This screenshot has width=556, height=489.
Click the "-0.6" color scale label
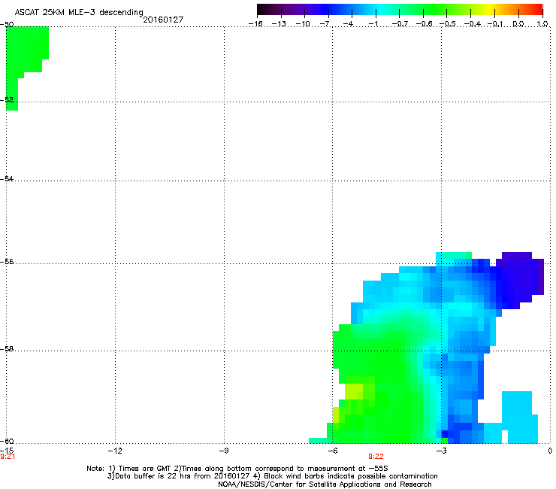424,24
